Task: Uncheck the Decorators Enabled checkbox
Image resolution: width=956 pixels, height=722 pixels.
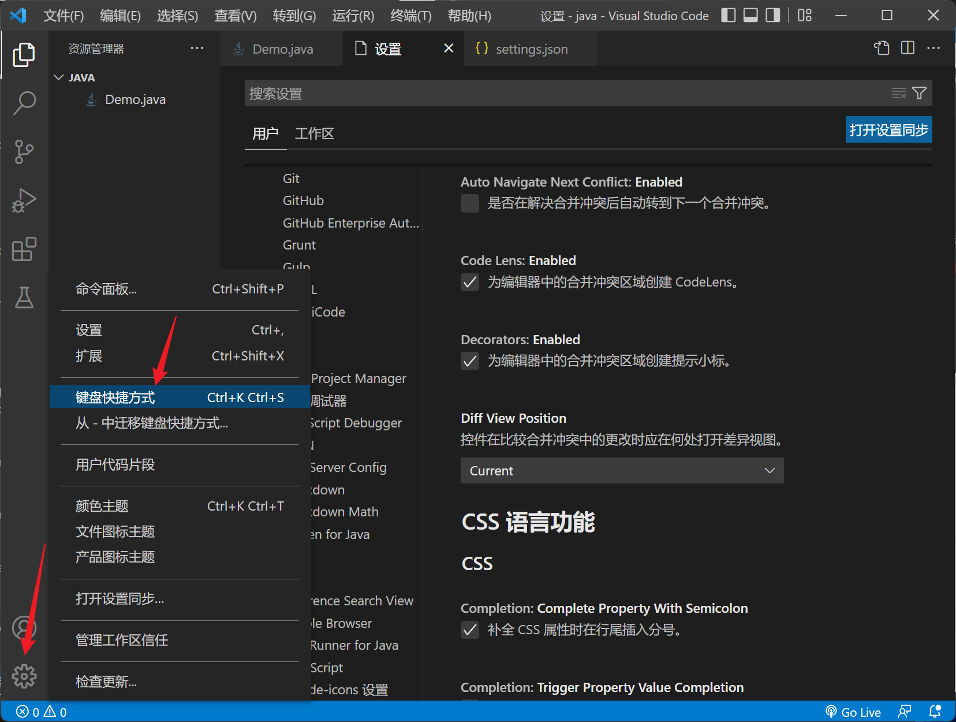Action: pyautogui.click(x=470, y=361)
